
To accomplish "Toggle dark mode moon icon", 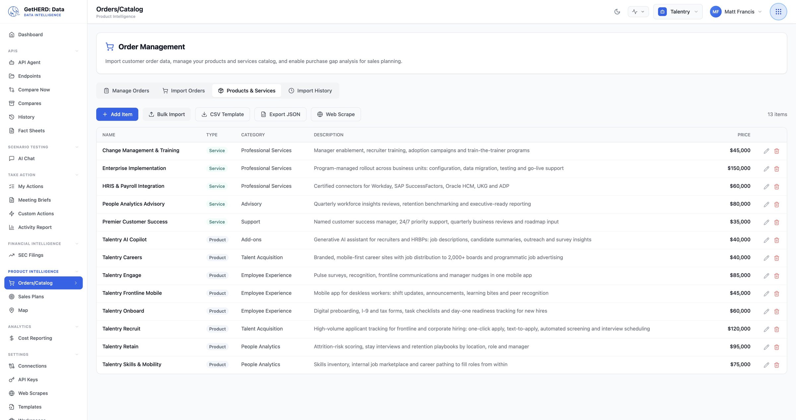I will tap(617, 12).
